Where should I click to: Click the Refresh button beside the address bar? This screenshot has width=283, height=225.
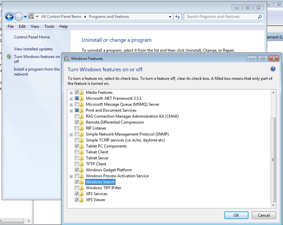point(177,17)
